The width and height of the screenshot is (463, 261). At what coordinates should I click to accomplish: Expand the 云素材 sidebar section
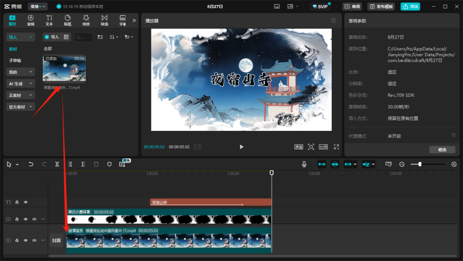21,95
